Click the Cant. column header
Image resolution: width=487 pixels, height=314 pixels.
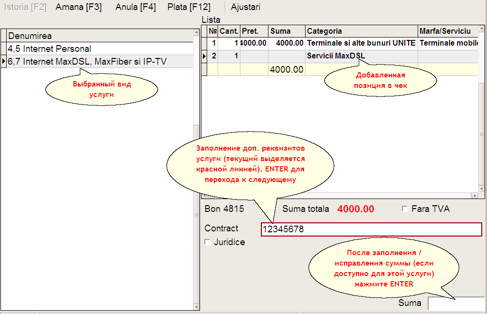click(x=229, y=31)
